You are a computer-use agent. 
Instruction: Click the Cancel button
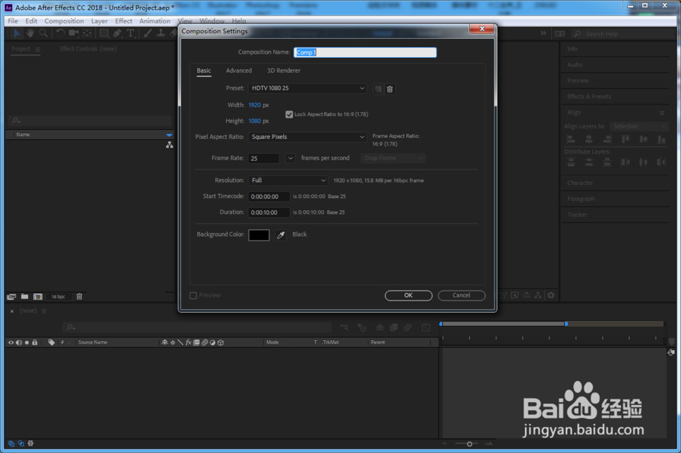[x=461, y=295]
